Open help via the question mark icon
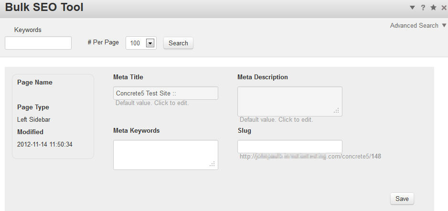This screenshot has height=211, width=448. [x=423, y=8]
